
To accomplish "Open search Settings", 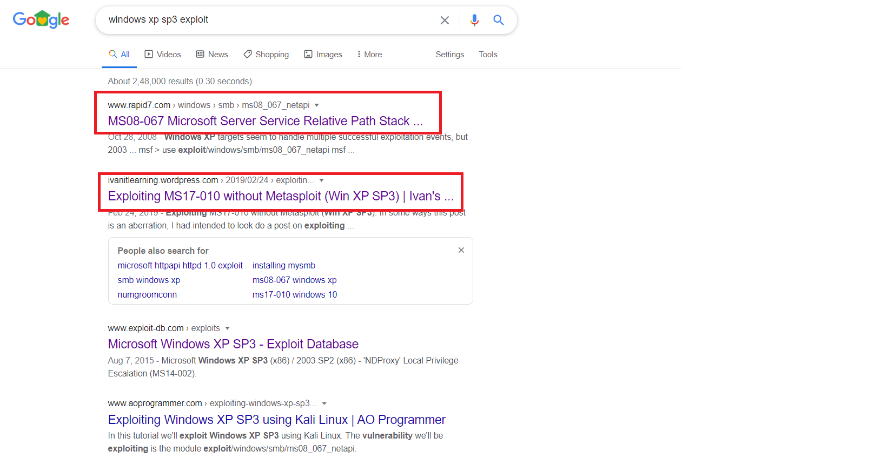I will tap(450, 55).
